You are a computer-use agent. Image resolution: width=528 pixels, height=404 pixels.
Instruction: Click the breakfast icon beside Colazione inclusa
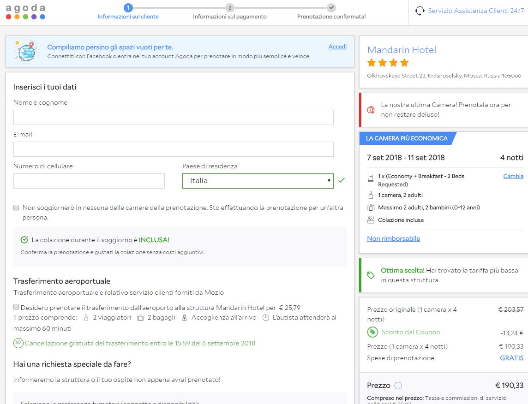(371, 220)
